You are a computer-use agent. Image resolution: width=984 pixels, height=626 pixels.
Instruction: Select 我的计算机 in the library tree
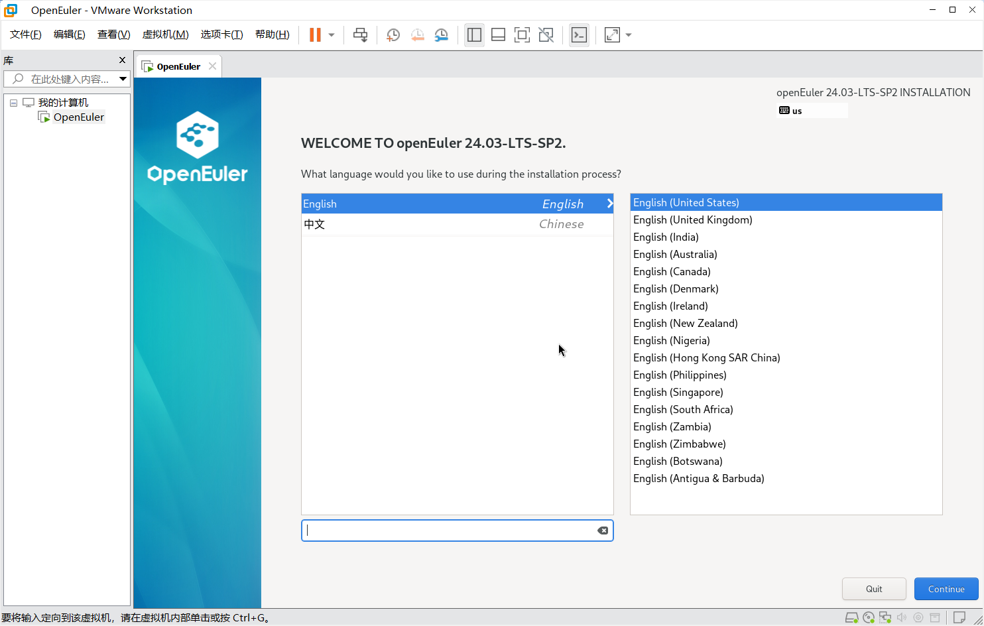[x=63, y=103]
